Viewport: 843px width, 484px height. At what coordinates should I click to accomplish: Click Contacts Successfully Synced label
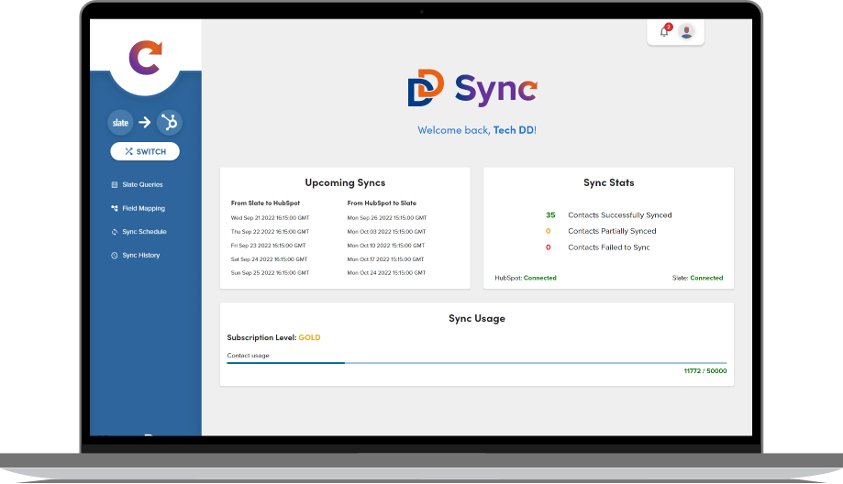620,214
